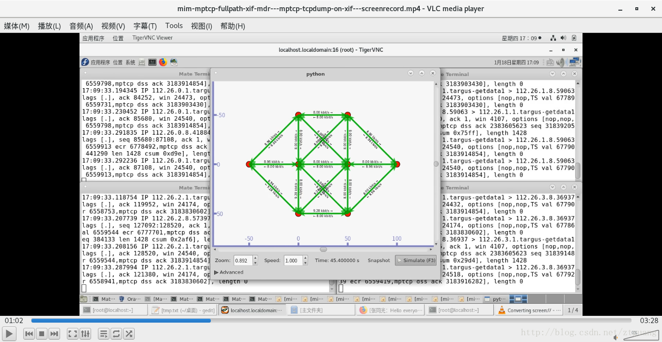Viewport: 662px width, 342px height.
Task: Open the host 应用程序 menu on the top bar
Action: (x=93, y=38)
